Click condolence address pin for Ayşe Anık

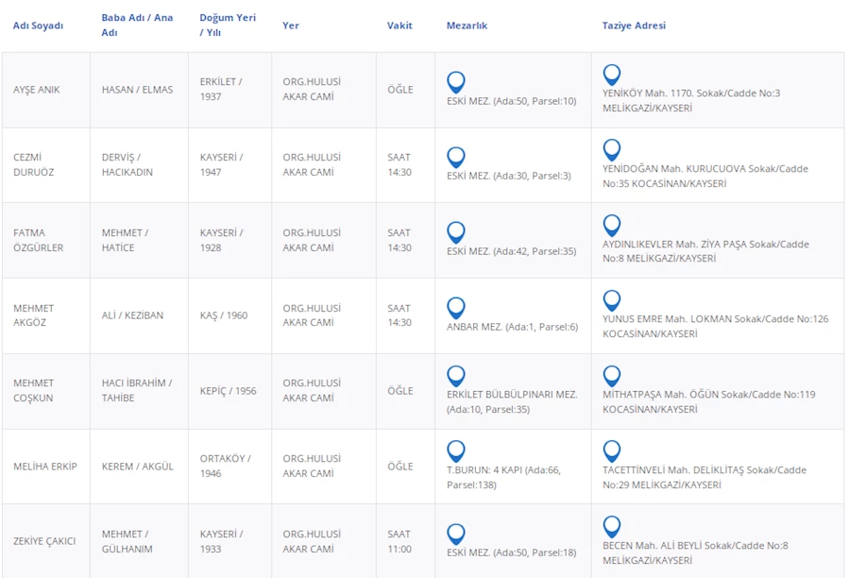(612, 75)
